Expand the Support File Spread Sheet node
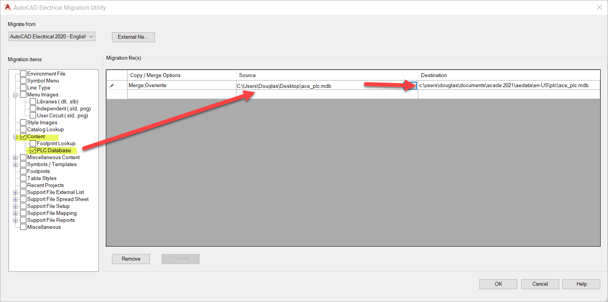 (15, 199)
